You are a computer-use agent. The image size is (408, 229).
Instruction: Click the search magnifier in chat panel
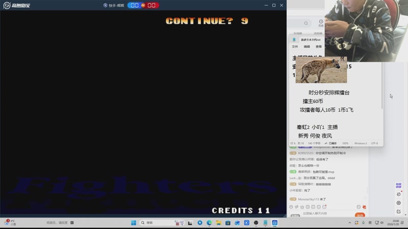click(x=306, y=23)
